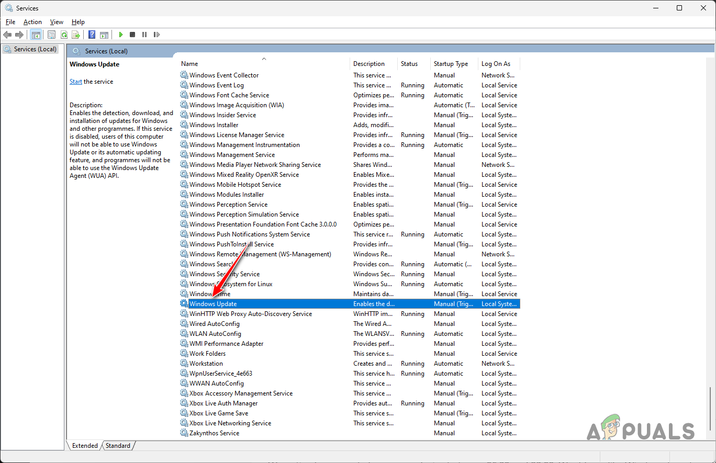
Task: Open the File menu
Action: 10,22
